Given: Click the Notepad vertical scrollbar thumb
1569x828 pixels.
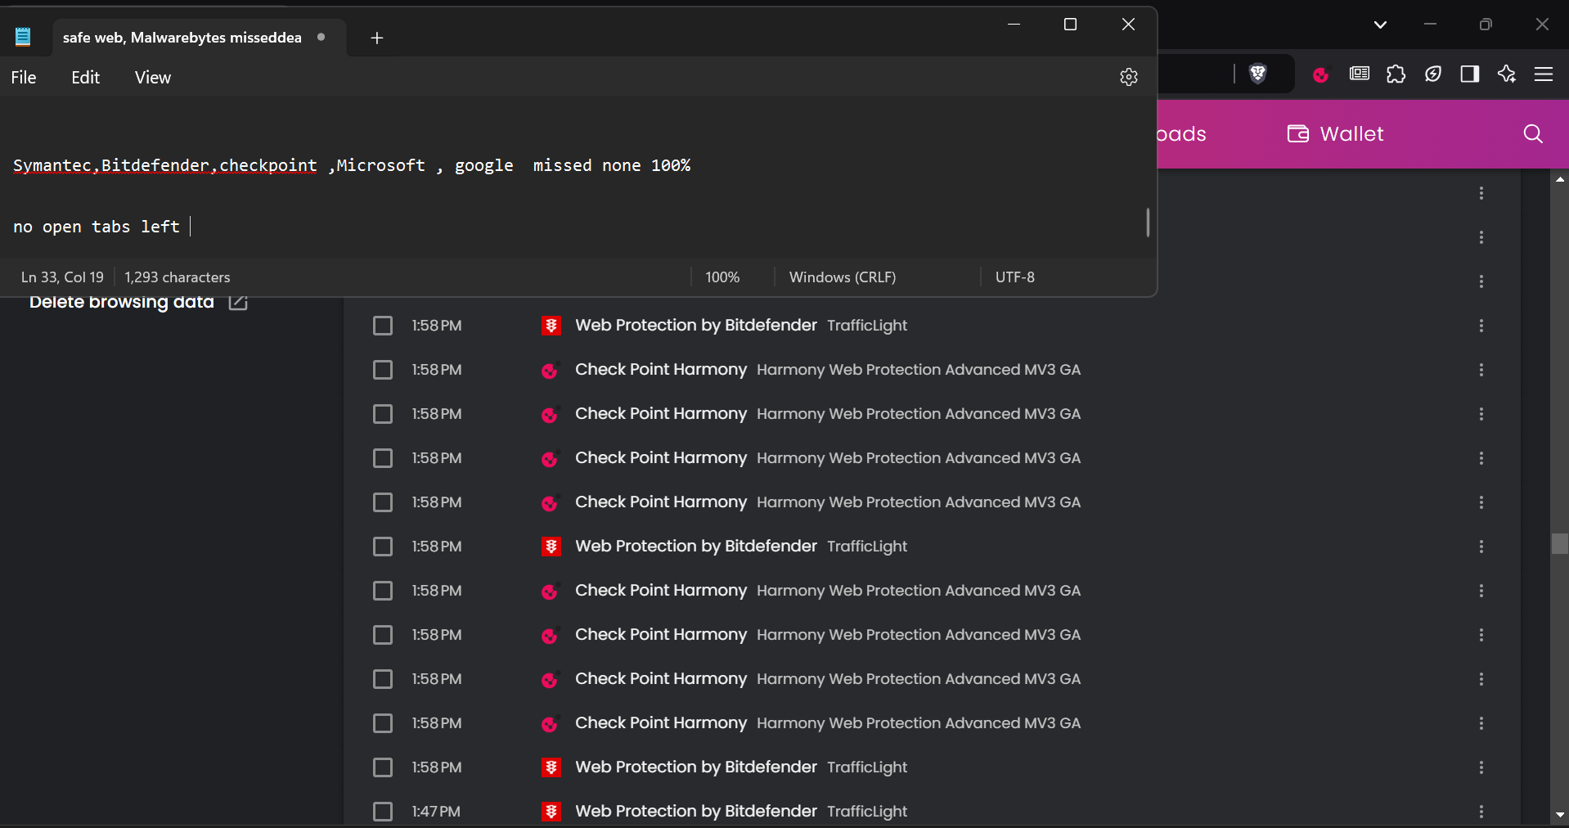Looking at the screenshot, I should [x=1148, y=223].
